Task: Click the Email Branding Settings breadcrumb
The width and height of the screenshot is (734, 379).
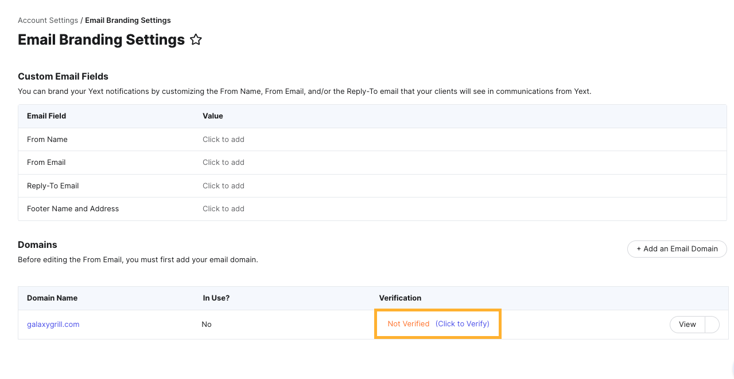Action: (x=128, y=20)
